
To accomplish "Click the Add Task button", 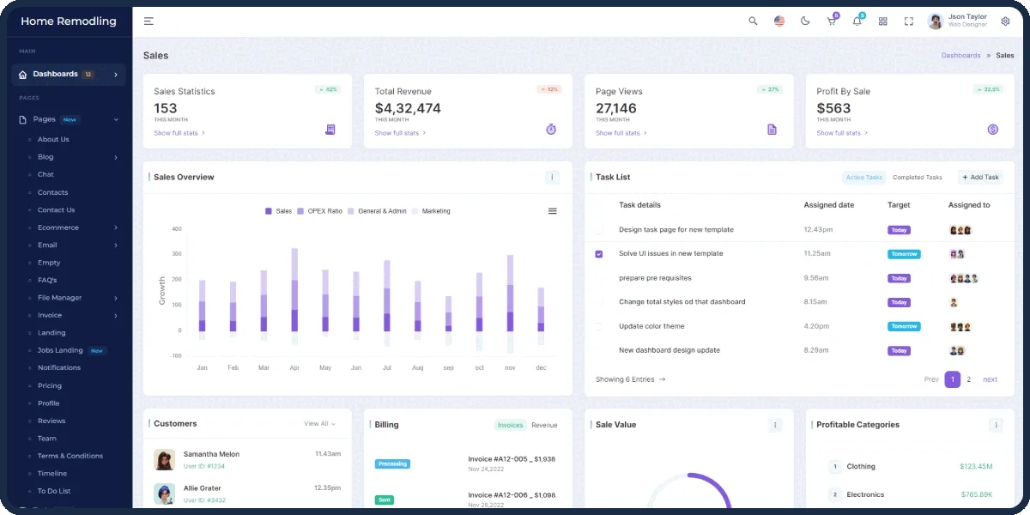I will pyautogui.click(x=980, y=178).
